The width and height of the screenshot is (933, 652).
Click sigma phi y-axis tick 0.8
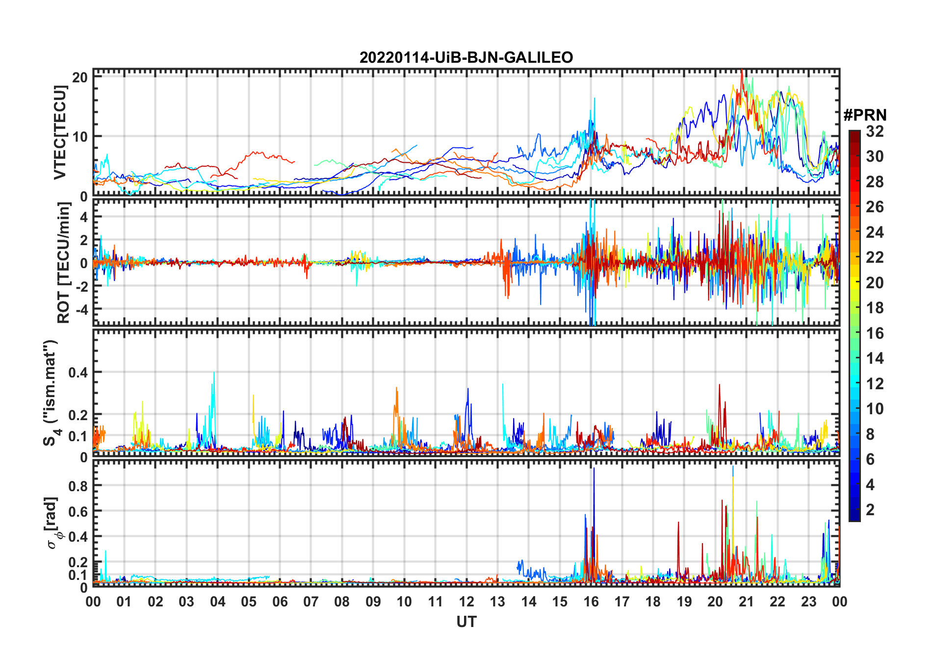click(x=78, y=486)
